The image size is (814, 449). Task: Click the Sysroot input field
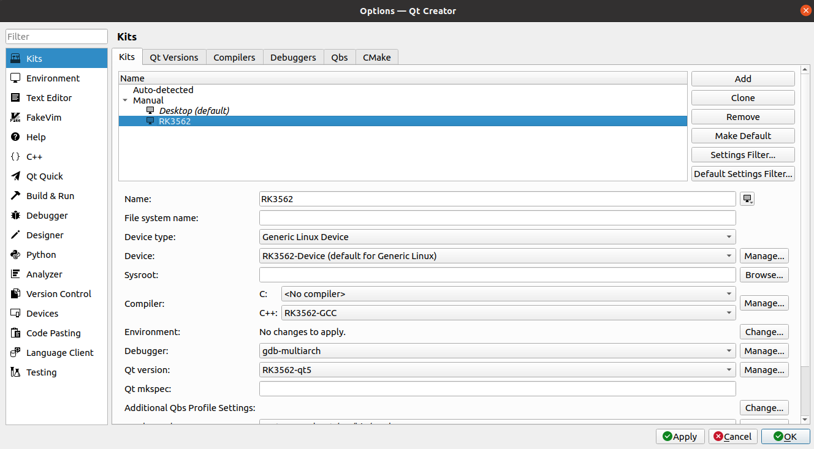click(498, 275)
